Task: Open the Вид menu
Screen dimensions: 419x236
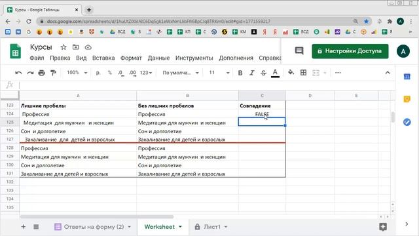Action: (x=81, y=58)
